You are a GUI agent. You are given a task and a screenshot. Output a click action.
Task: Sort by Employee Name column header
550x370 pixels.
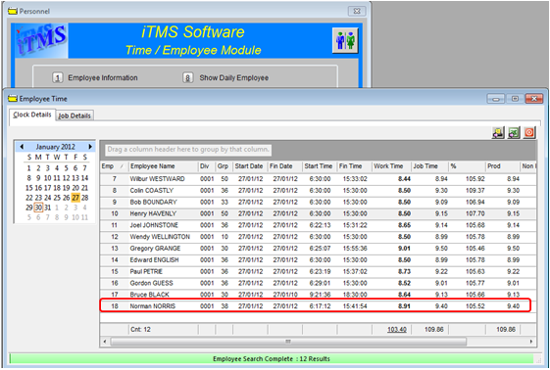[163, 166]
